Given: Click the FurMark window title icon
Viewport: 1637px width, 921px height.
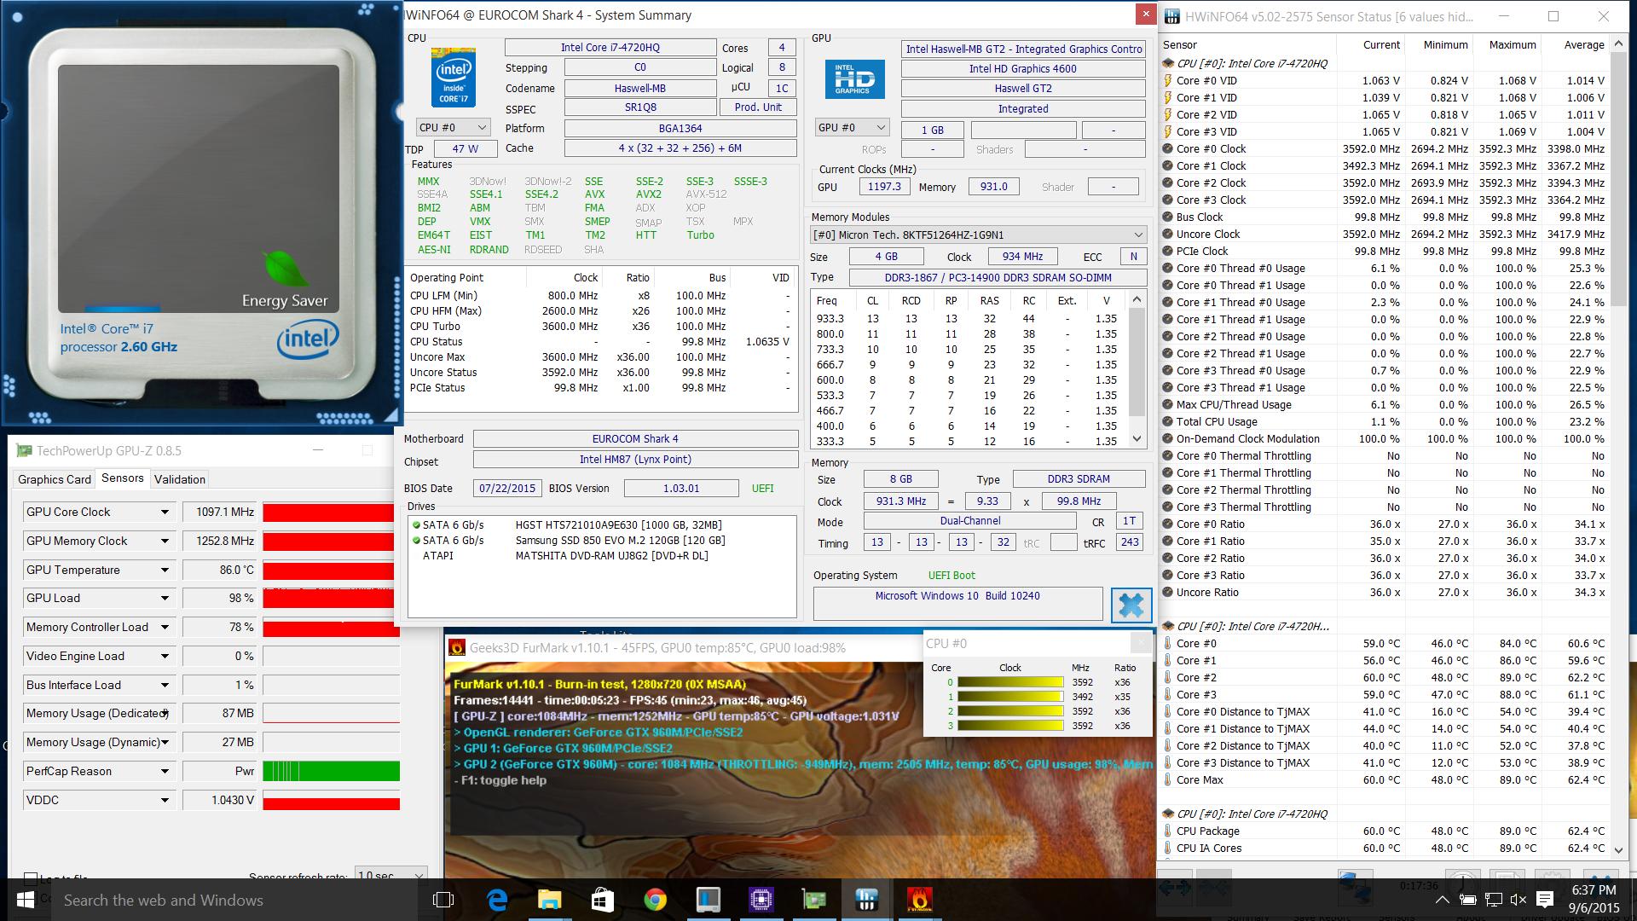Looking at the screenshot, I should point(457,647).
